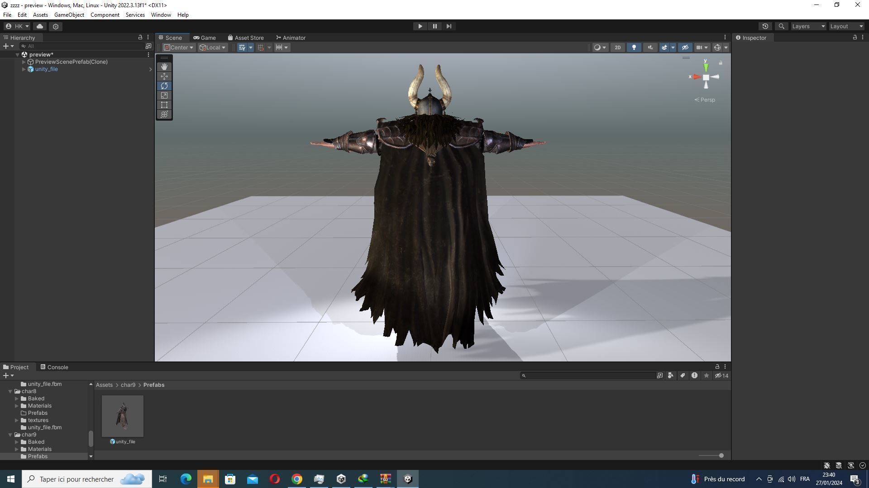The width and height of the screenshot is (869, 488).
Task: Open Local rotation handle dropdown
Action: coord(212,47)
